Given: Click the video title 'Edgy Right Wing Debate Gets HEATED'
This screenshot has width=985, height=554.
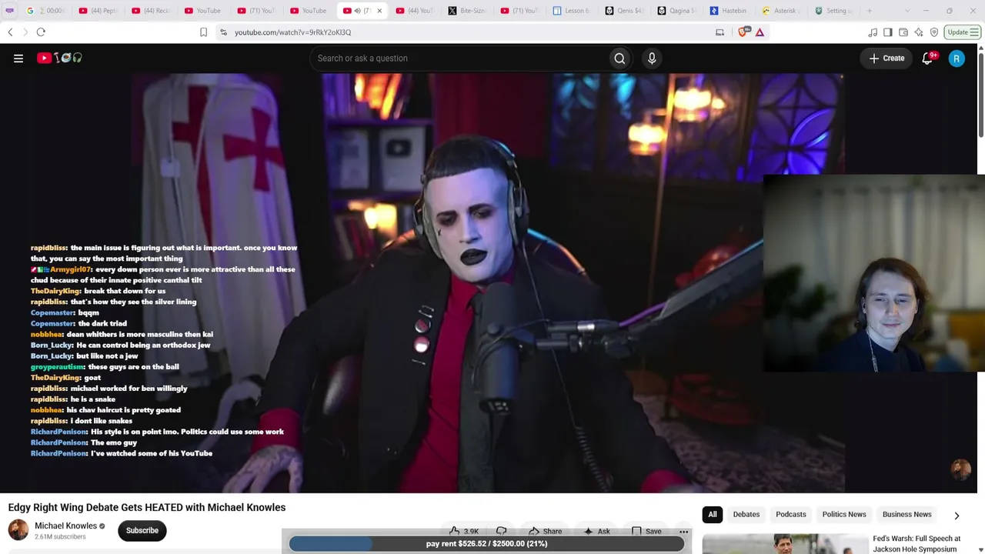Looking at the screenshot, I should (147, 507).
